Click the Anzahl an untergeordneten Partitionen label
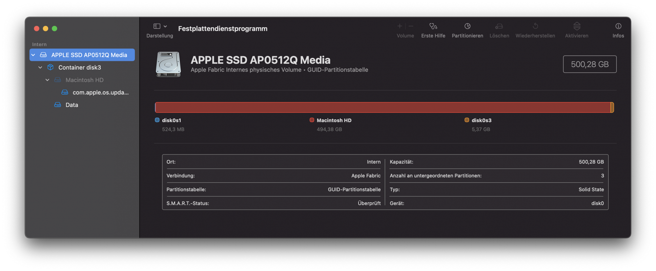Screen dimensions: 656x271 [x=436, y=176]
